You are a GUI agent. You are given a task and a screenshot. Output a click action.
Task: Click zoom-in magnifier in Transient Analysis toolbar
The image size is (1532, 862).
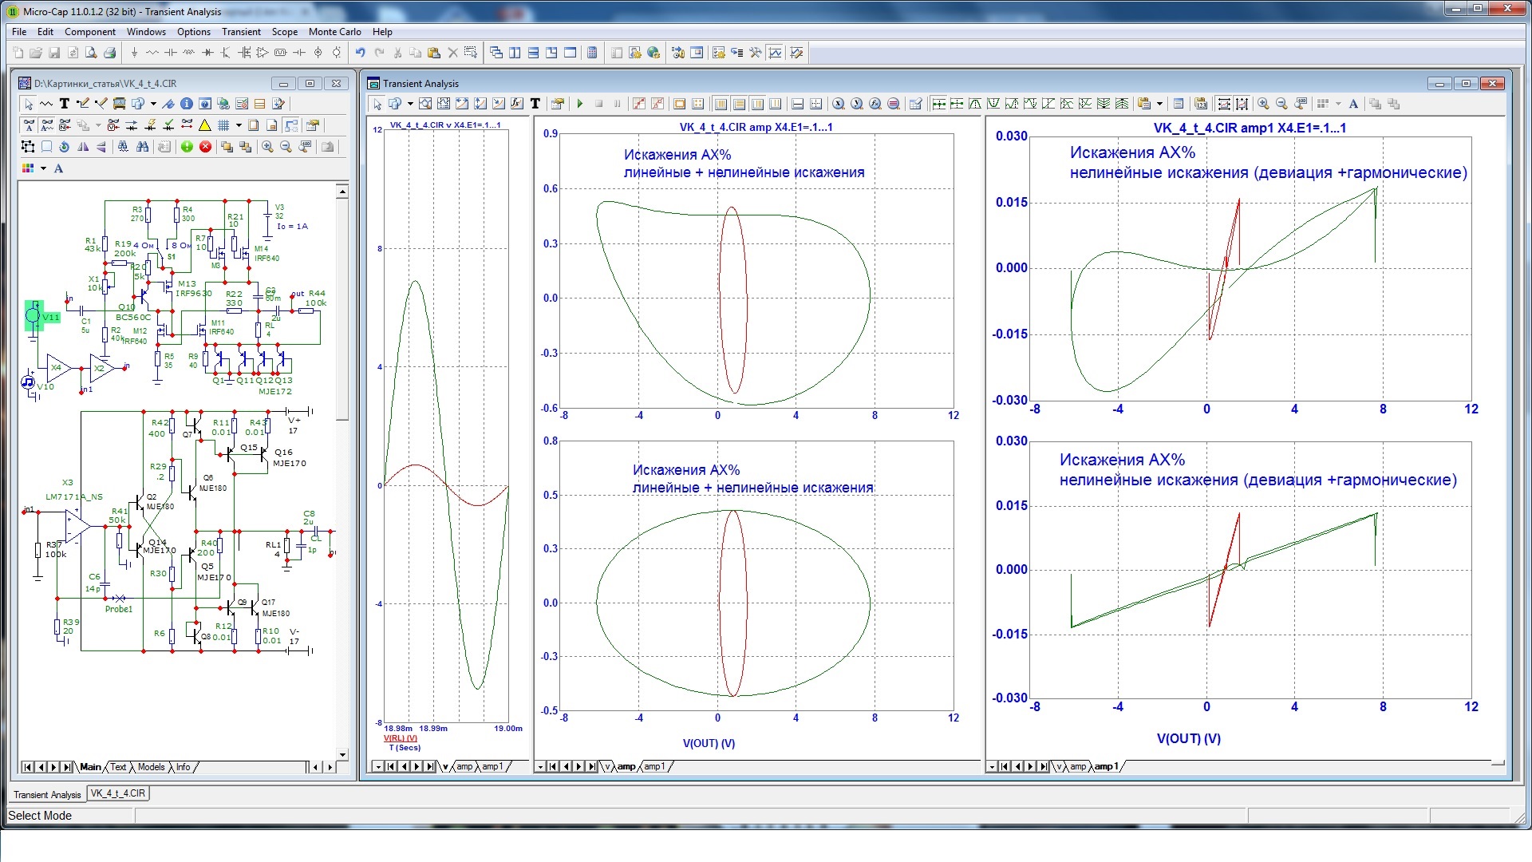tap(1263, 104)
